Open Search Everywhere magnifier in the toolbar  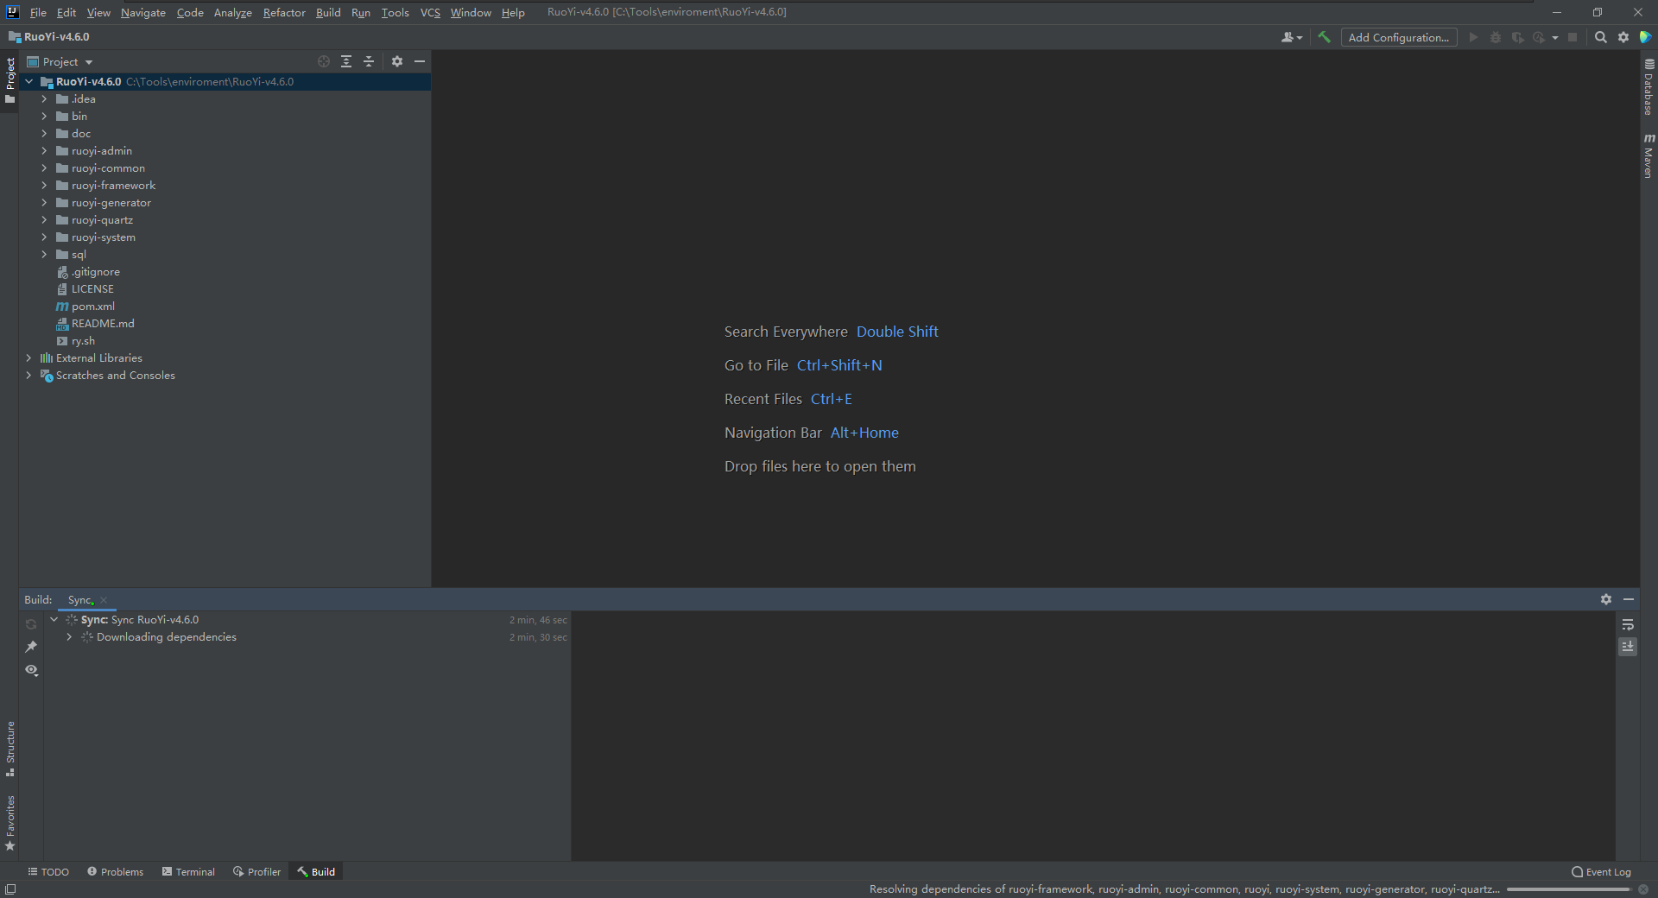1600,37
